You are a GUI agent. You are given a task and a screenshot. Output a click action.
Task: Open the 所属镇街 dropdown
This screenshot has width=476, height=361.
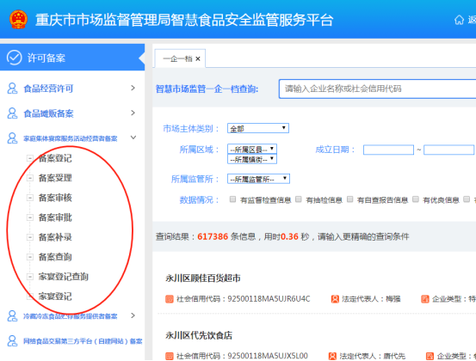[x=252, y=159]
